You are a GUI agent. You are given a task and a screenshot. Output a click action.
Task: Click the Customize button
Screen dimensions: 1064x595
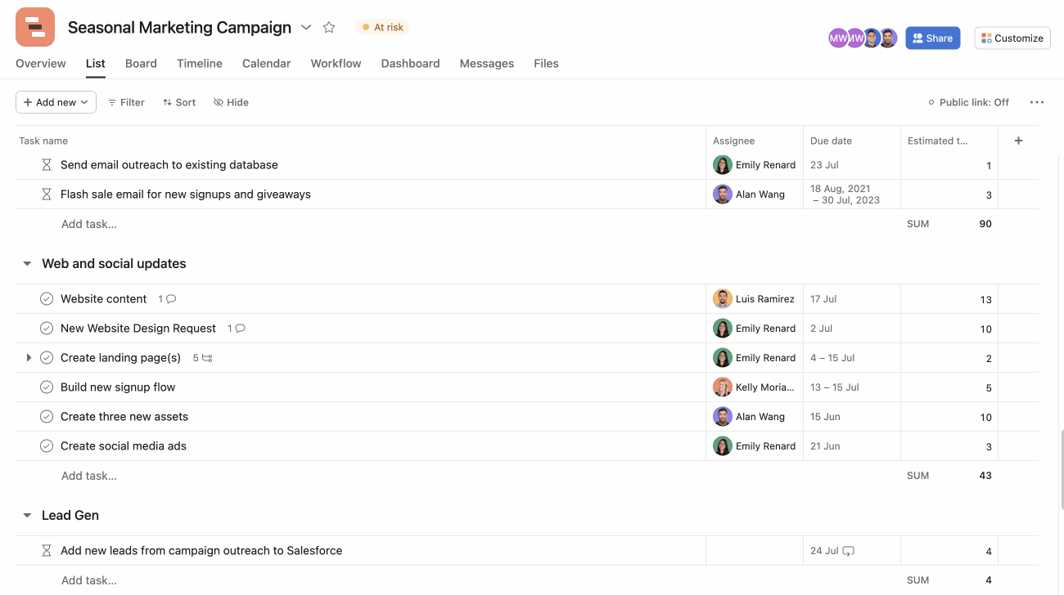[x=1012, y=38]
